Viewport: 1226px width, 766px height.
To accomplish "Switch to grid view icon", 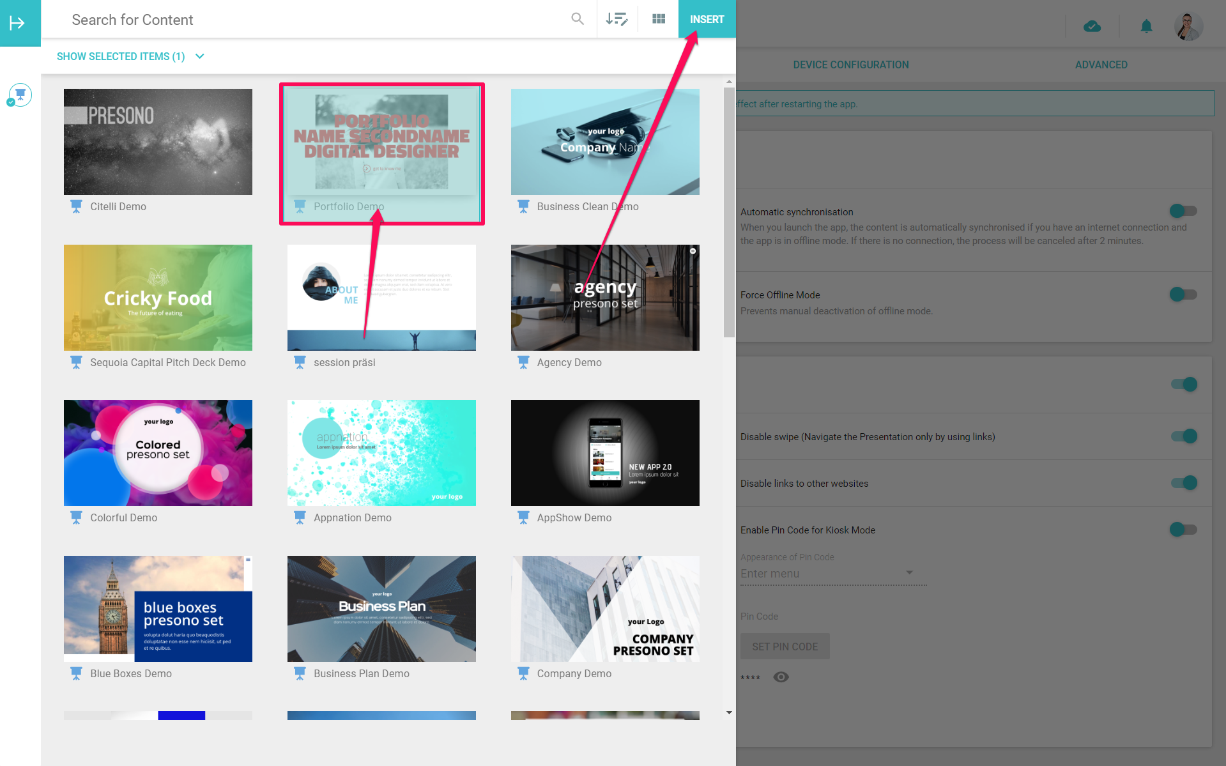I will coord(659,19).
